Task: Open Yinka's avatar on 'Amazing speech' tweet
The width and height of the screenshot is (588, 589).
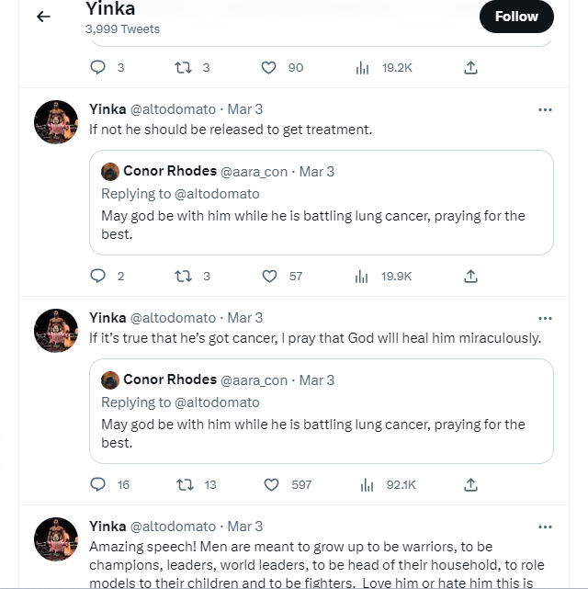Action: (x=56, y=539)
